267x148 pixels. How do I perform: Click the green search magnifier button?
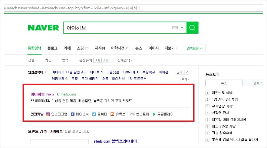[x=192, y=28]
